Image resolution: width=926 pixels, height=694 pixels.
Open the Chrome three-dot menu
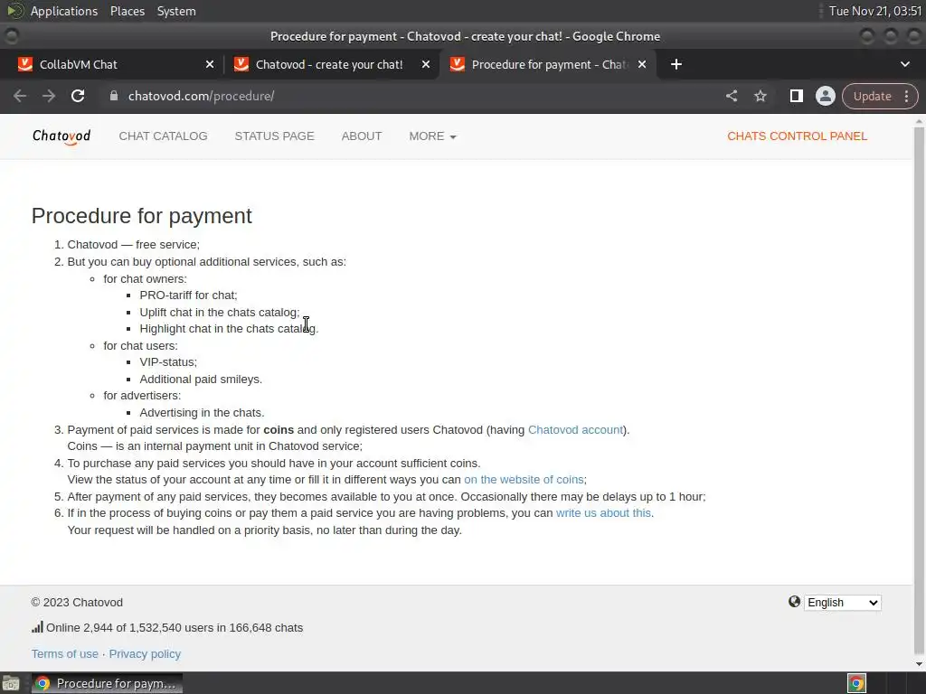906,96
